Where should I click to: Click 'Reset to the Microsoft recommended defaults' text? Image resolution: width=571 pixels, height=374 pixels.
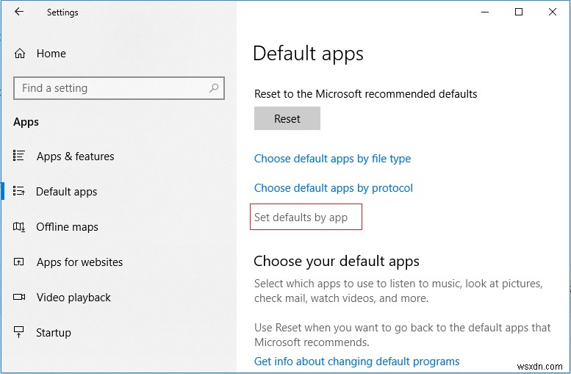(x=366, y=94)
